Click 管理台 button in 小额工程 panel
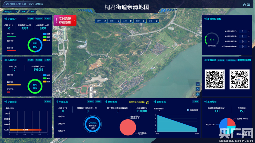The image size is (255, 143). tap(90, 101)
